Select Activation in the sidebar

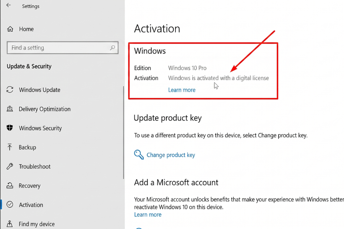[31, 205]
